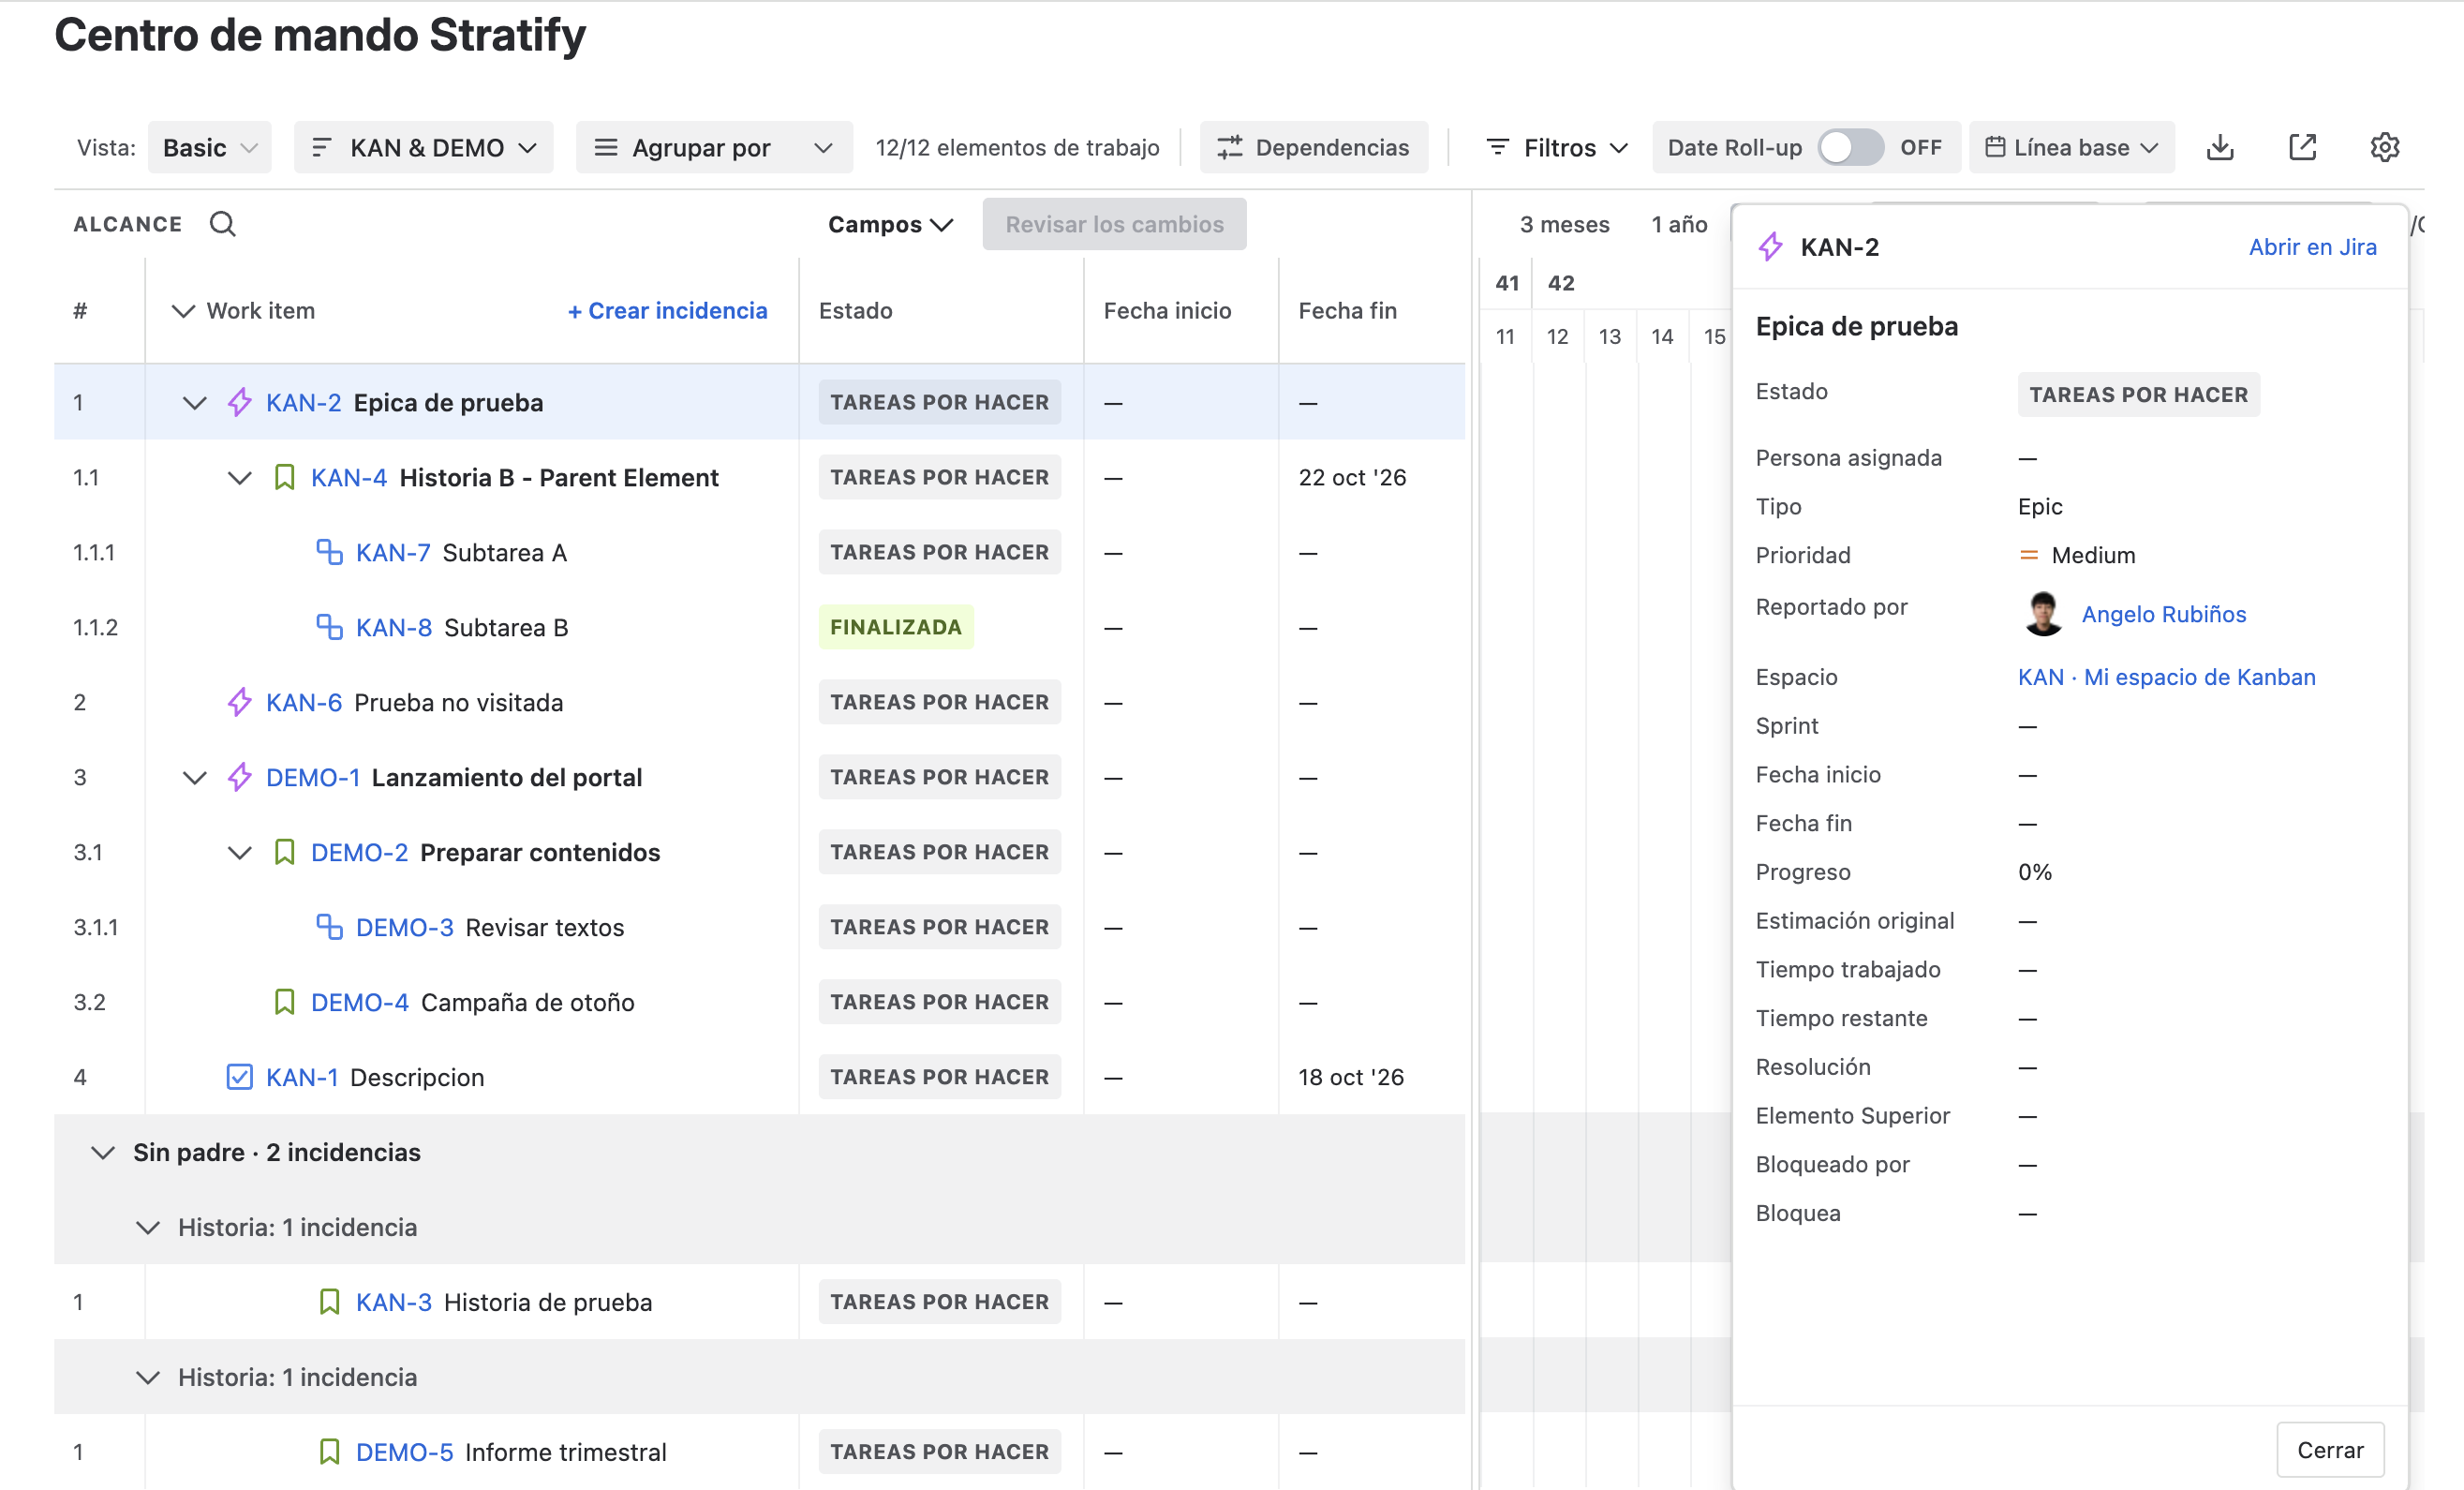Click the open-in-new-window share icon
2464x1490 pixels.
[2302, 147]
